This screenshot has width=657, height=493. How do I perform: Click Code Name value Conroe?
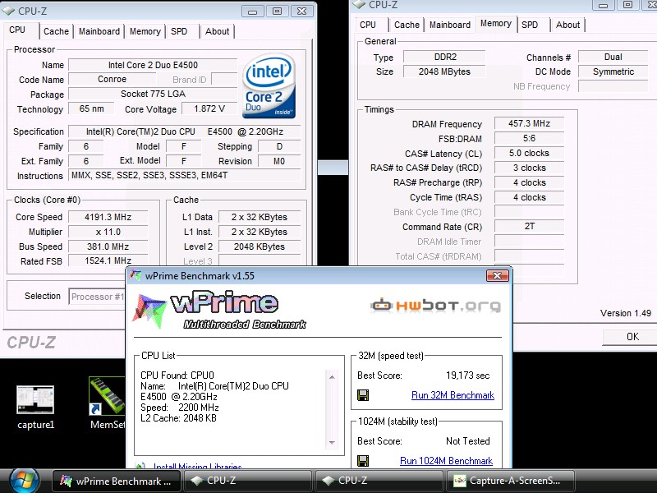pos(112,79)
